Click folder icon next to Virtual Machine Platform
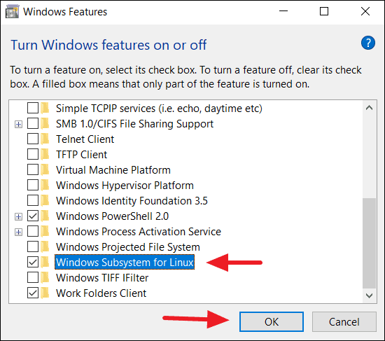The image size is (385, 341). pos(45,169)
